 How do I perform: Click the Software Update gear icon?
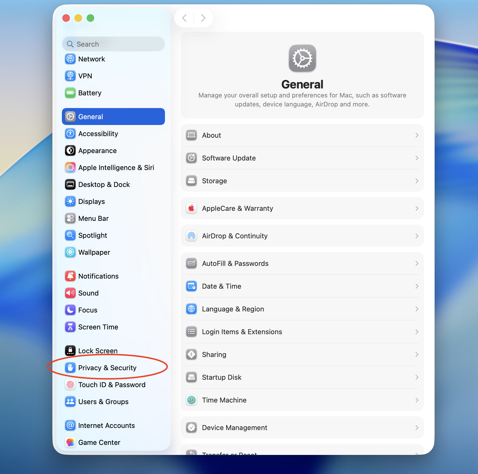191,158
